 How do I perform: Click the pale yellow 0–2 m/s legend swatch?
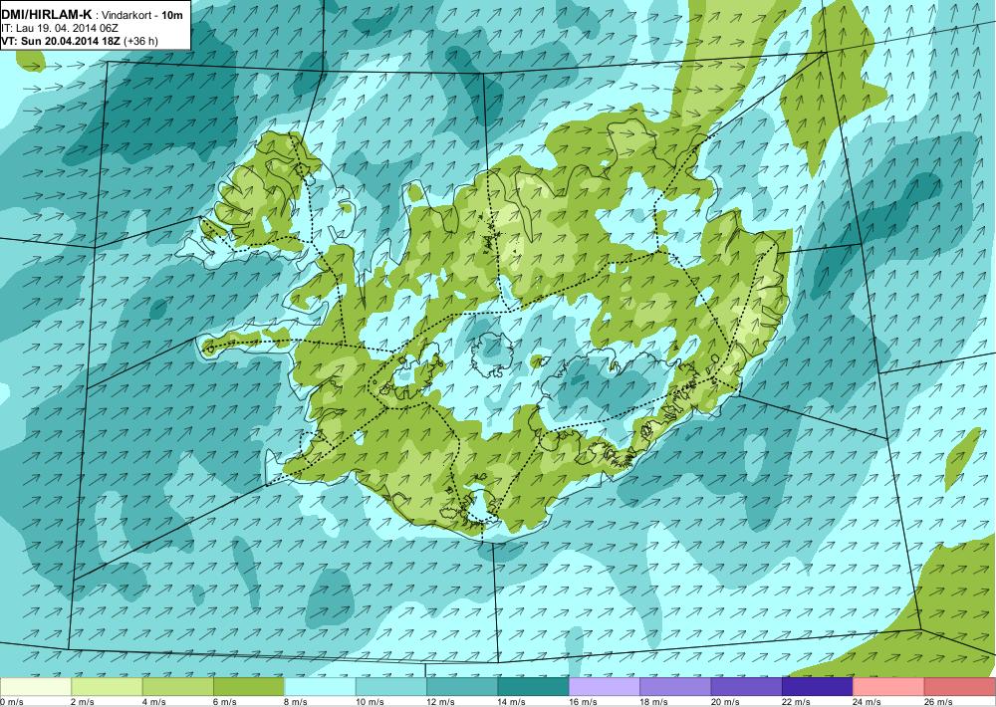36,687
